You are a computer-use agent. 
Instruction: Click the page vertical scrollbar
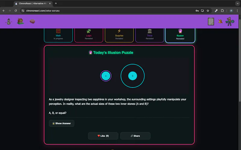pyautogui.click(x=240, y=61)
